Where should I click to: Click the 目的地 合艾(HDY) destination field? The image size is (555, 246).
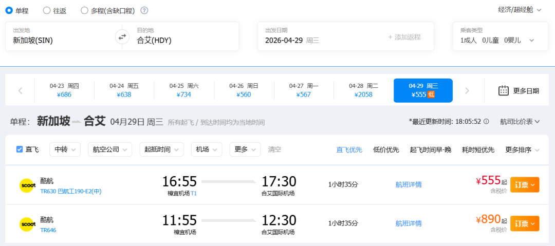[x=182, y=36]
